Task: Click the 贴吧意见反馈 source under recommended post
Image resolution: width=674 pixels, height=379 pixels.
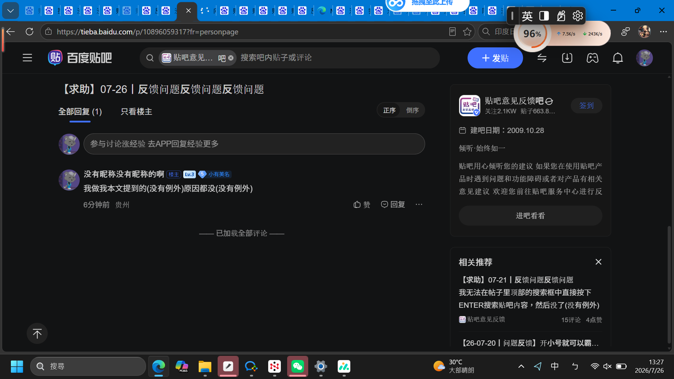Action: click(x=482, y=319)
